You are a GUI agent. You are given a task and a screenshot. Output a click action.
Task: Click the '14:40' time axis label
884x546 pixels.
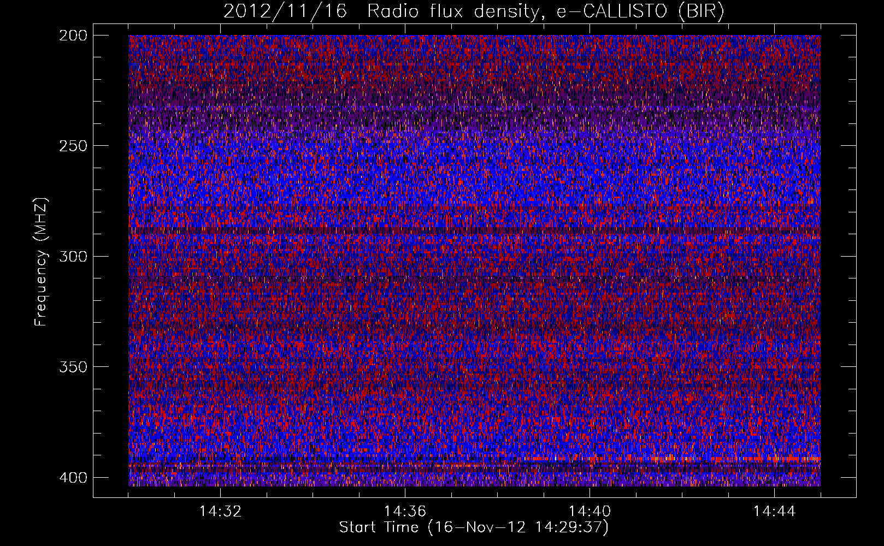click(x=590, y=512)
